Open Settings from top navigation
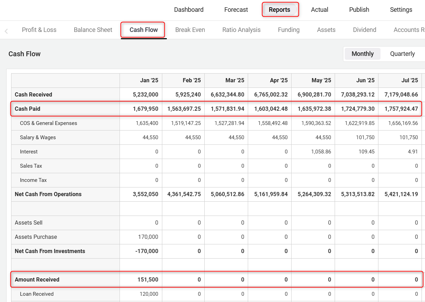 coord(401,10)
